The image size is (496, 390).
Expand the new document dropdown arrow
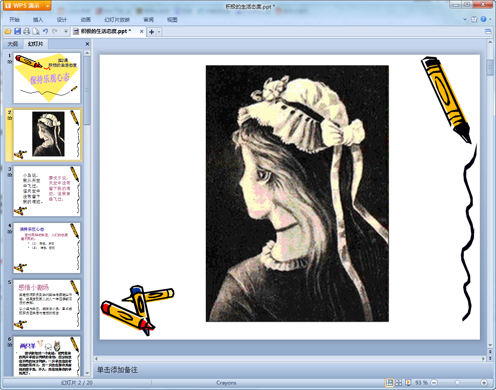(159, 32)
